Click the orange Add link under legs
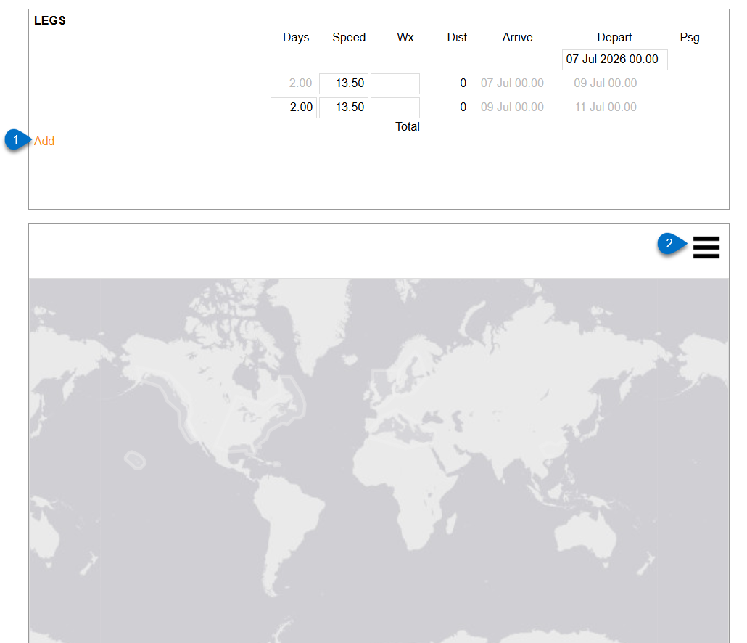747x643 pixels. pyautogui.click(x=44, y=141)
